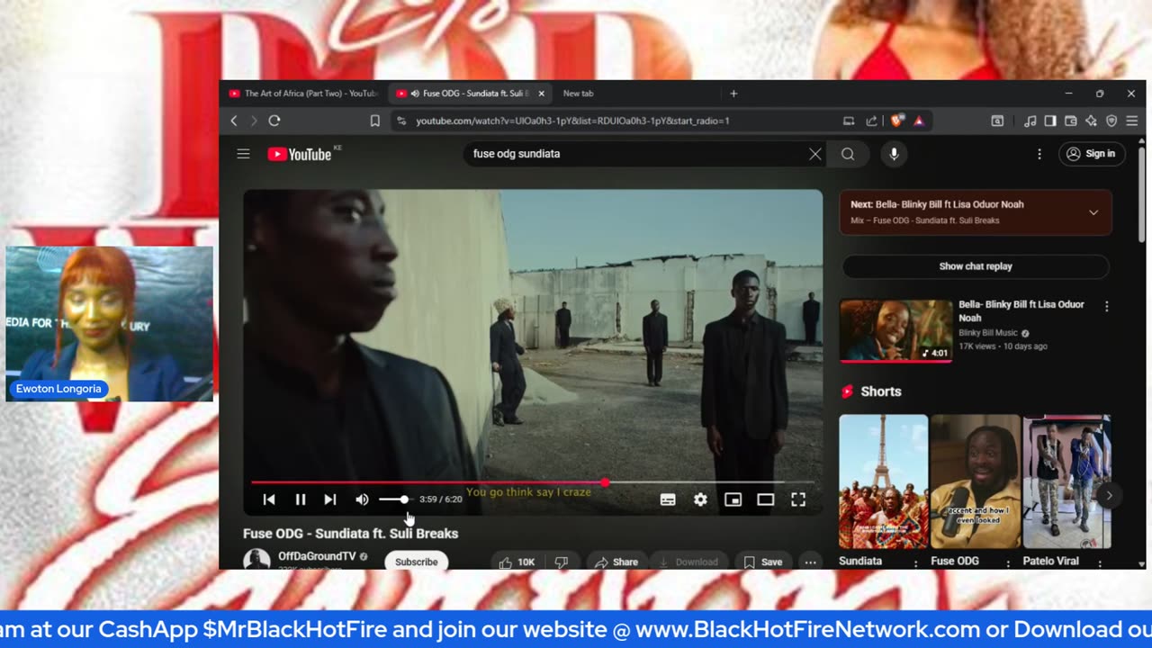Click the address bar URL youtube.com/watch
Viewport: 1152px width, 648px height.
[572, 121]
